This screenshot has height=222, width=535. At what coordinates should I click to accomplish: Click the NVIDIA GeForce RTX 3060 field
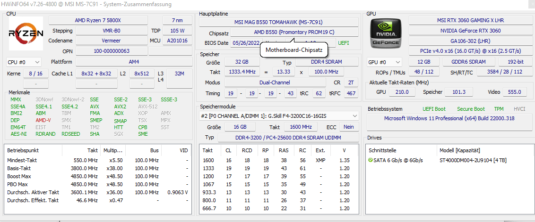[x=471, y=31]
